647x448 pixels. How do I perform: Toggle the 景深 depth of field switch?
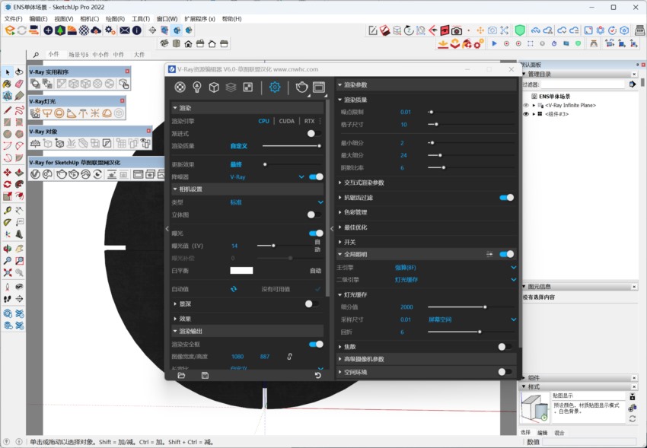pos(311,303)
